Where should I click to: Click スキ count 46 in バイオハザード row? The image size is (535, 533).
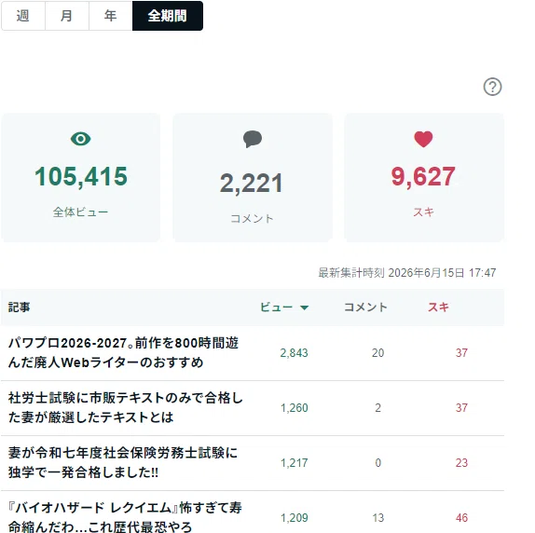461,518
